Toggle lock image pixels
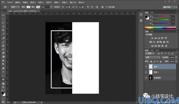Screen dimensions: 179x104 tap(154, 62)
